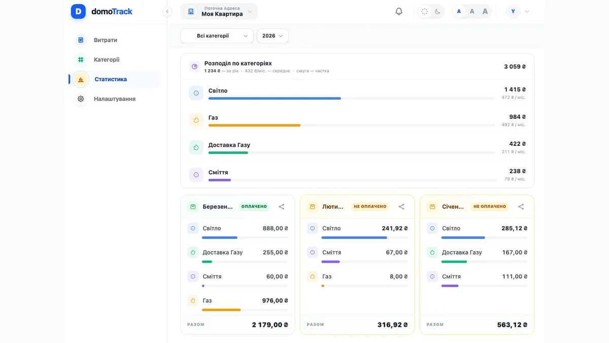
Task: Click the Витрати document icon
Action: tap(81, 40)
